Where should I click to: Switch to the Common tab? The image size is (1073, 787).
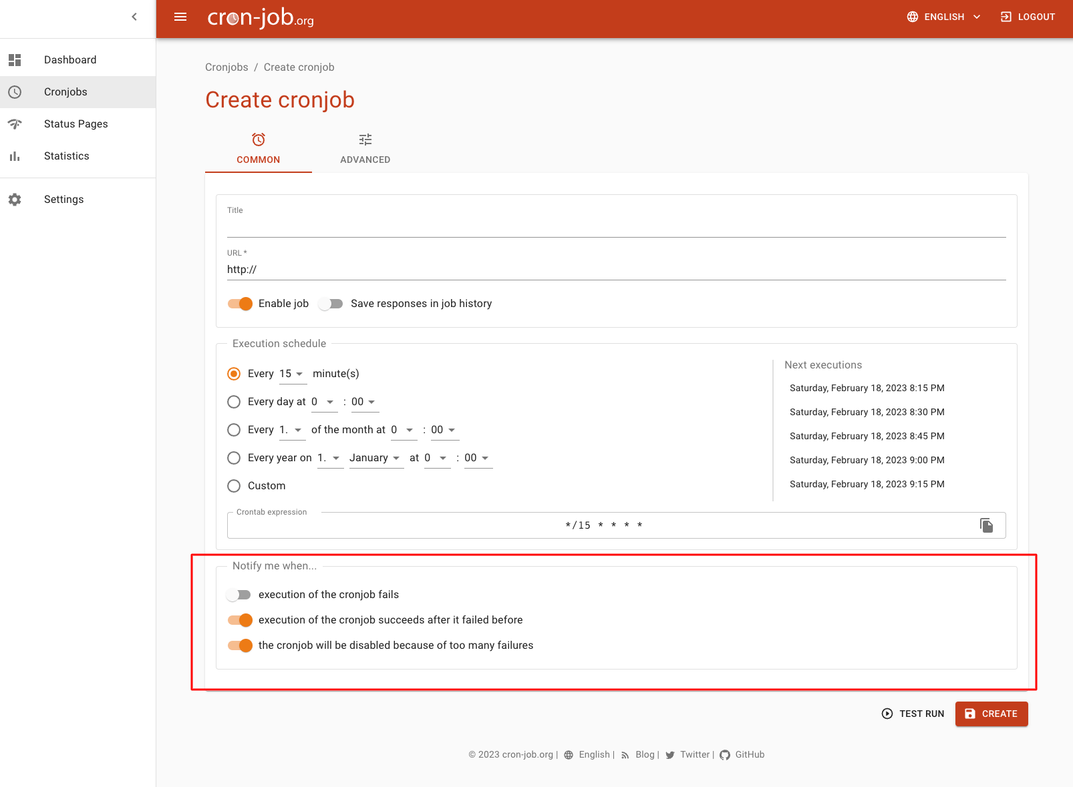click(259, 148)
